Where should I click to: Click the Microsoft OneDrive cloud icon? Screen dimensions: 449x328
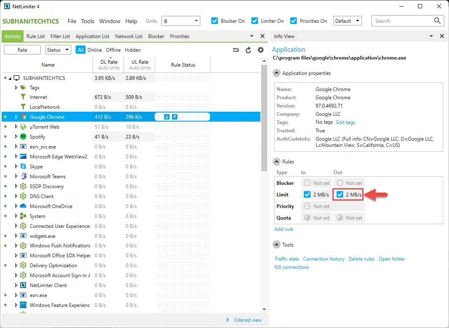(x=23, y=206)
